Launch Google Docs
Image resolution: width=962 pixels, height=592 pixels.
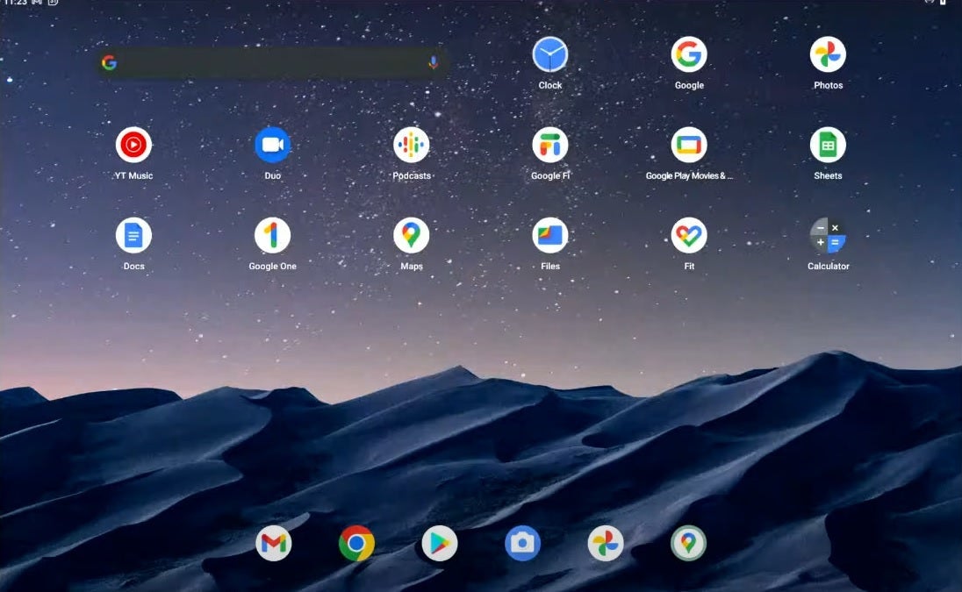tap(133, 236)
